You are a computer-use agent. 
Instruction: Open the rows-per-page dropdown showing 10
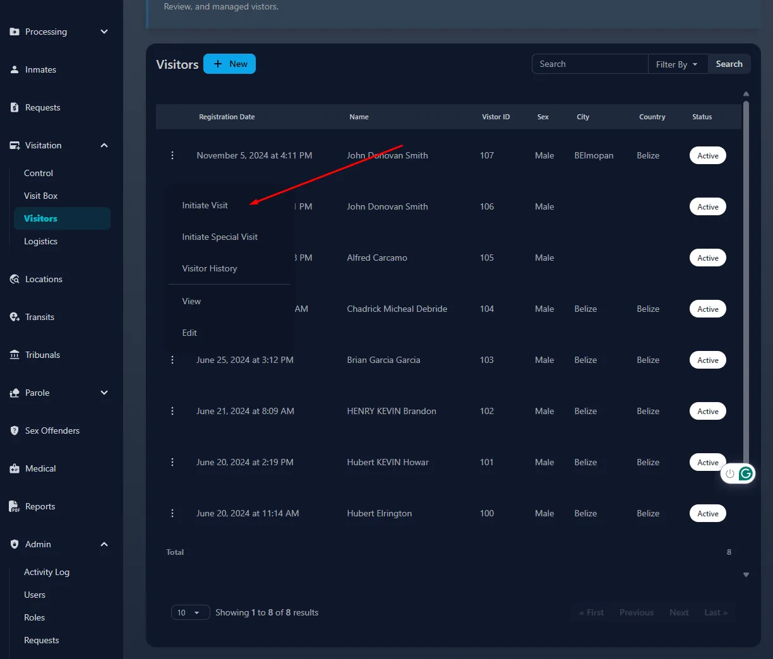point(189,612)
